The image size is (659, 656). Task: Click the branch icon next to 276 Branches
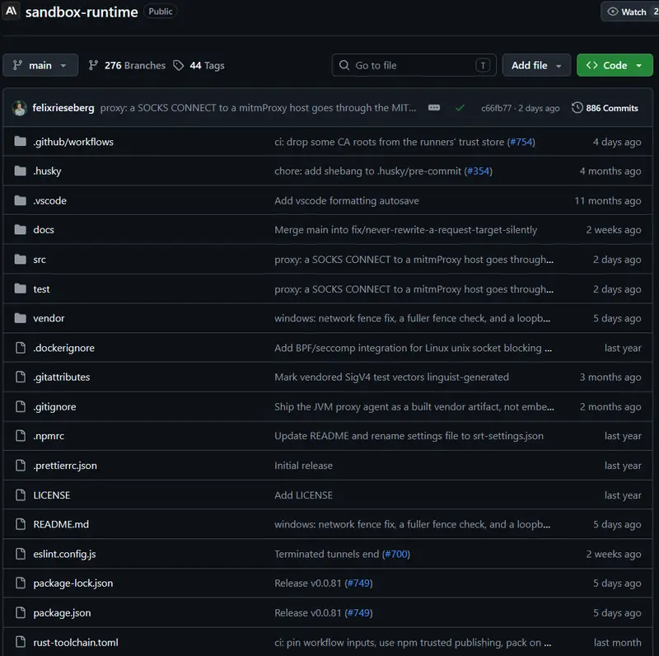click(93, 65)
